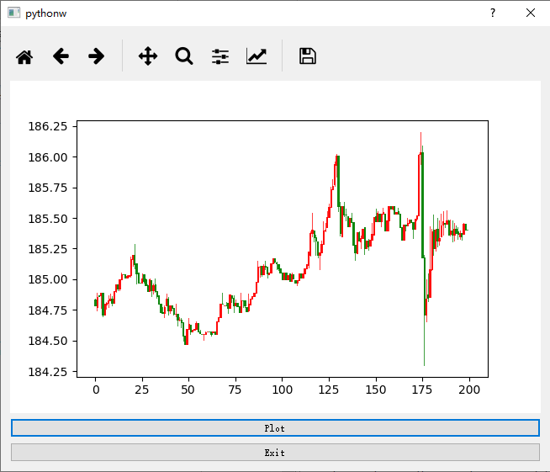Click the y-axis label 184.25
550x472 pixels.
pos(48,372)
